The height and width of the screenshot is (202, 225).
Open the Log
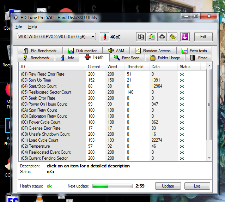click(x=197, y=186)
